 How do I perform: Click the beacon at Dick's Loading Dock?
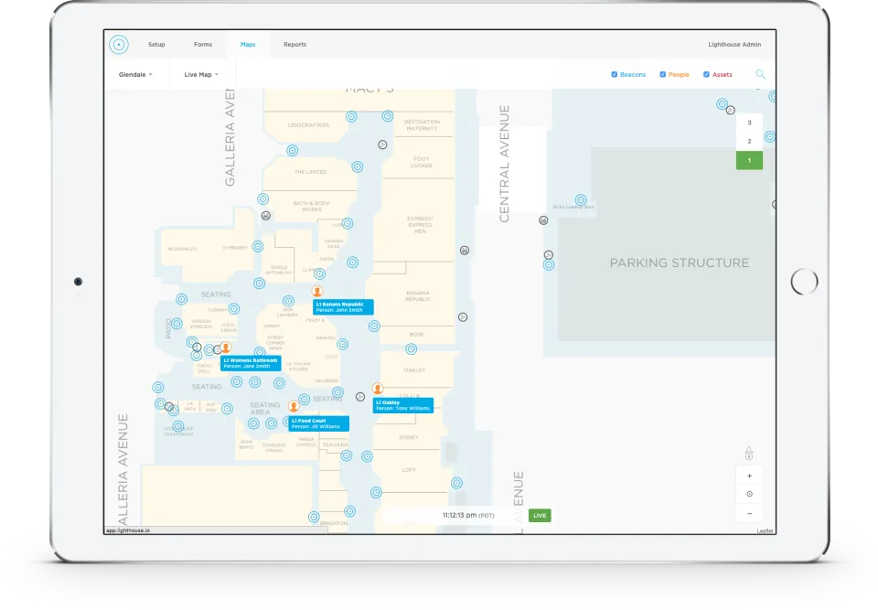581,200
